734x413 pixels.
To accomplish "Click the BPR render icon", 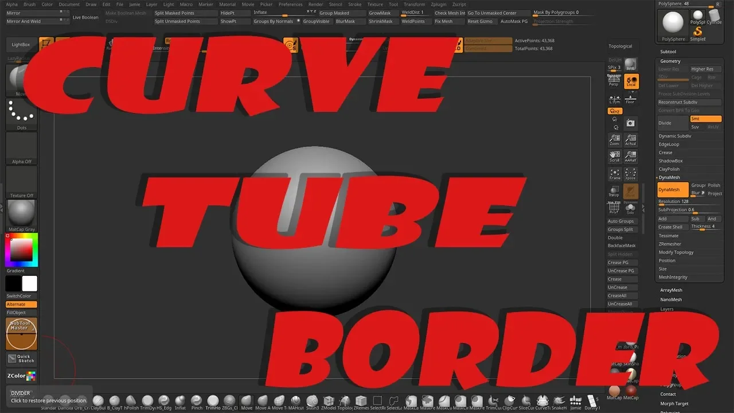I will (630, 64).
